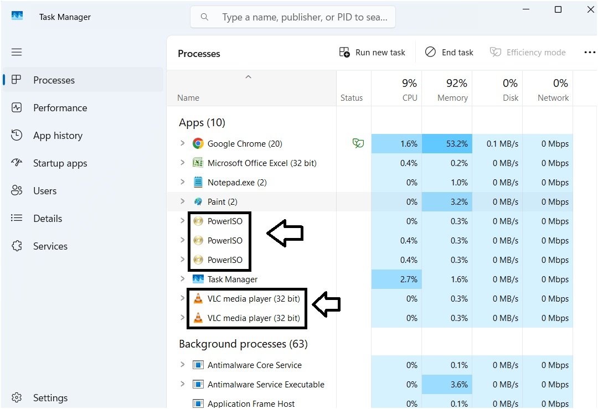Click the hamburger navigation menu icon

tap(17, 52)
